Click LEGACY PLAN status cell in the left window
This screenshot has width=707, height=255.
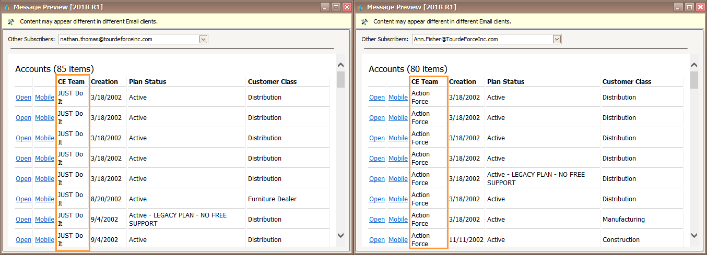point(178,219)
